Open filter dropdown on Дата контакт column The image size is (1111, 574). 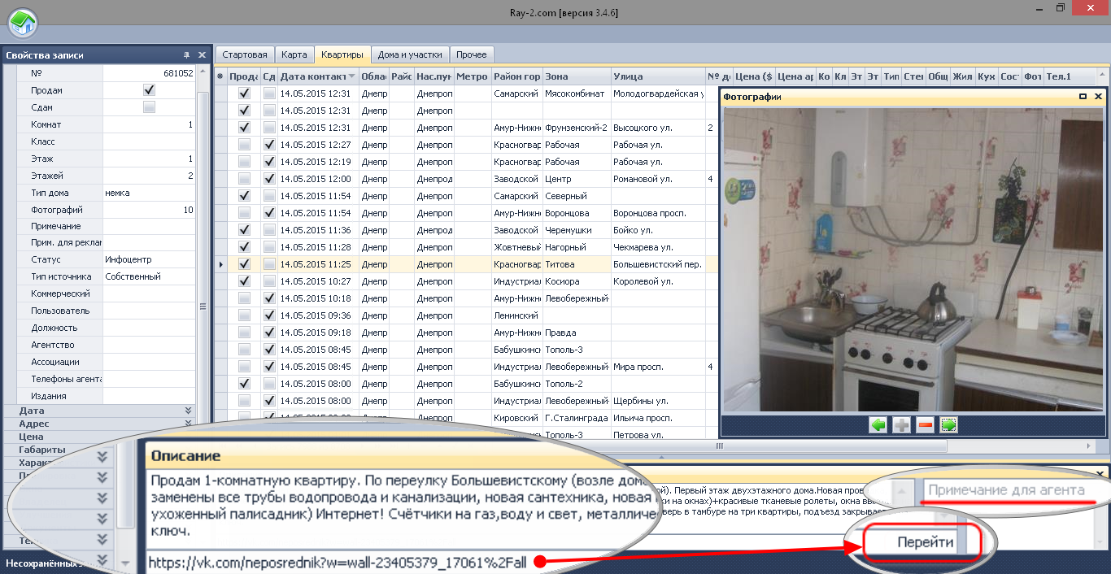click(352, 77)
